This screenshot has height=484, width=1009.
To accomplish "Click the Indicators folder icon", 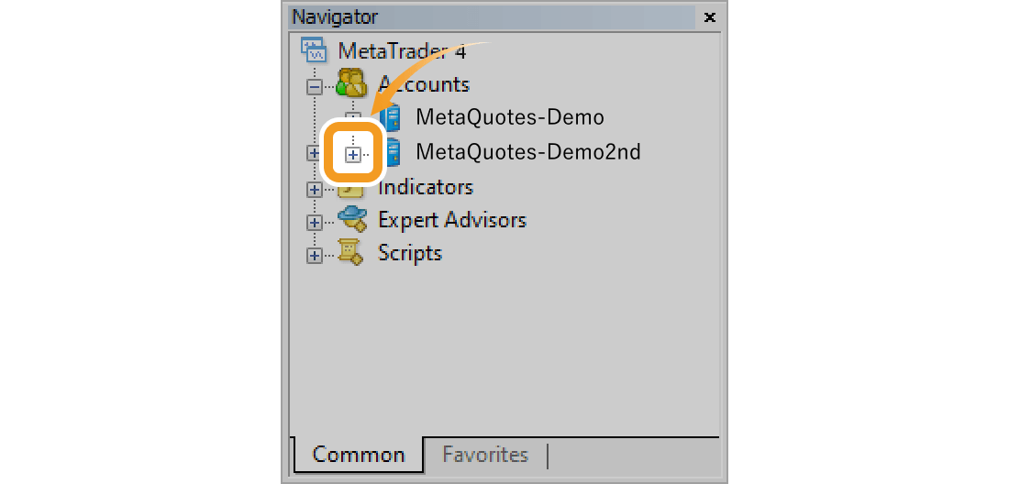I will [x=350, y=188].
